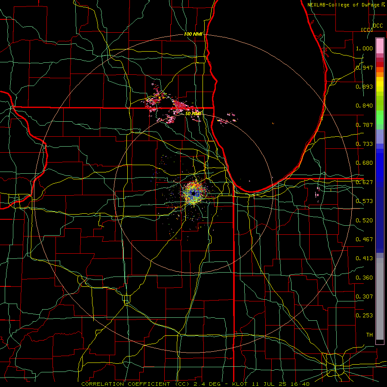Select the 0.680 scale value
Screen dimensions: 387x387
point(364,163)
